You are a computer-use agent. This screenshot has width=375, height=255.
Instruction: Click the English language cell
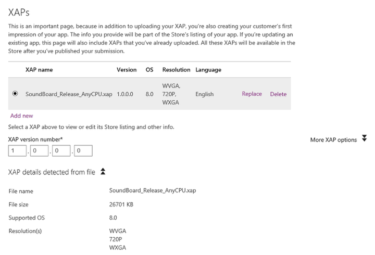coord(205,94)
